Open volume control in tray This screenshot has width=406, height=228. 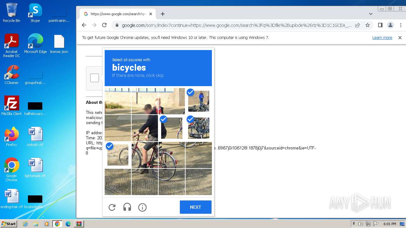click(361, 224)
